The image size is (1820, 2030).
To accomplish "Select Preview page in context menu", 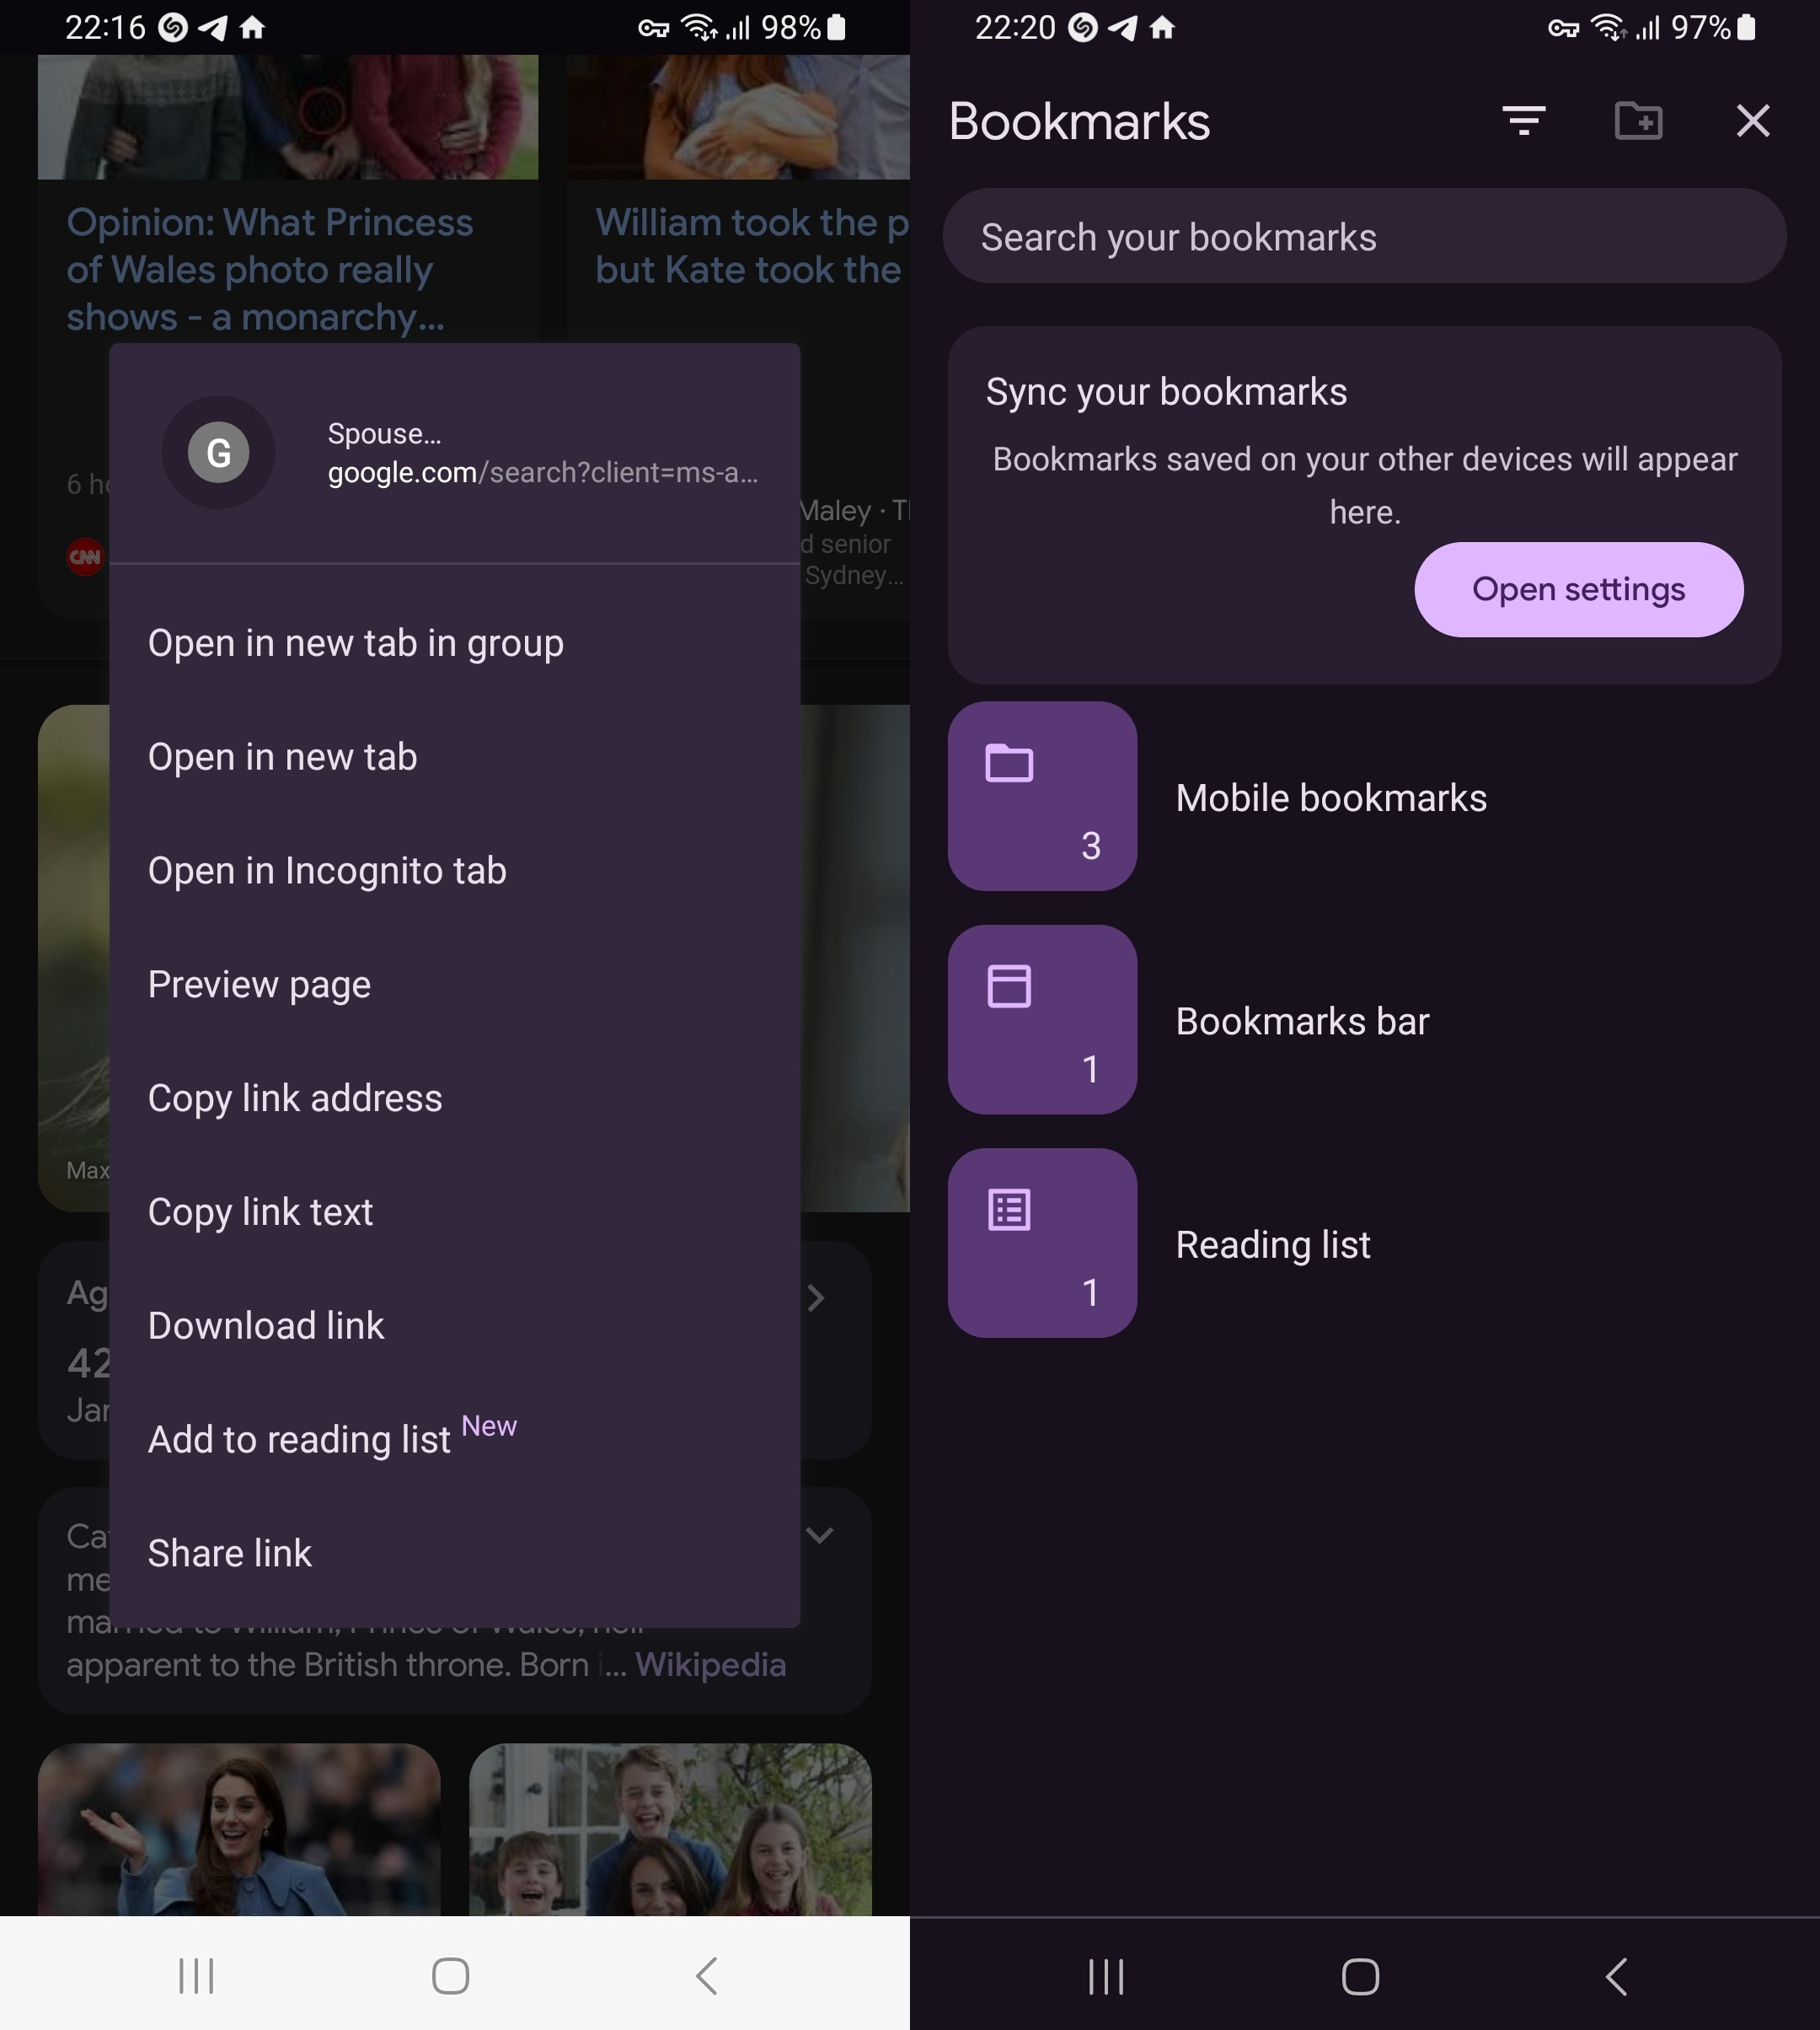I will [454, 985].
